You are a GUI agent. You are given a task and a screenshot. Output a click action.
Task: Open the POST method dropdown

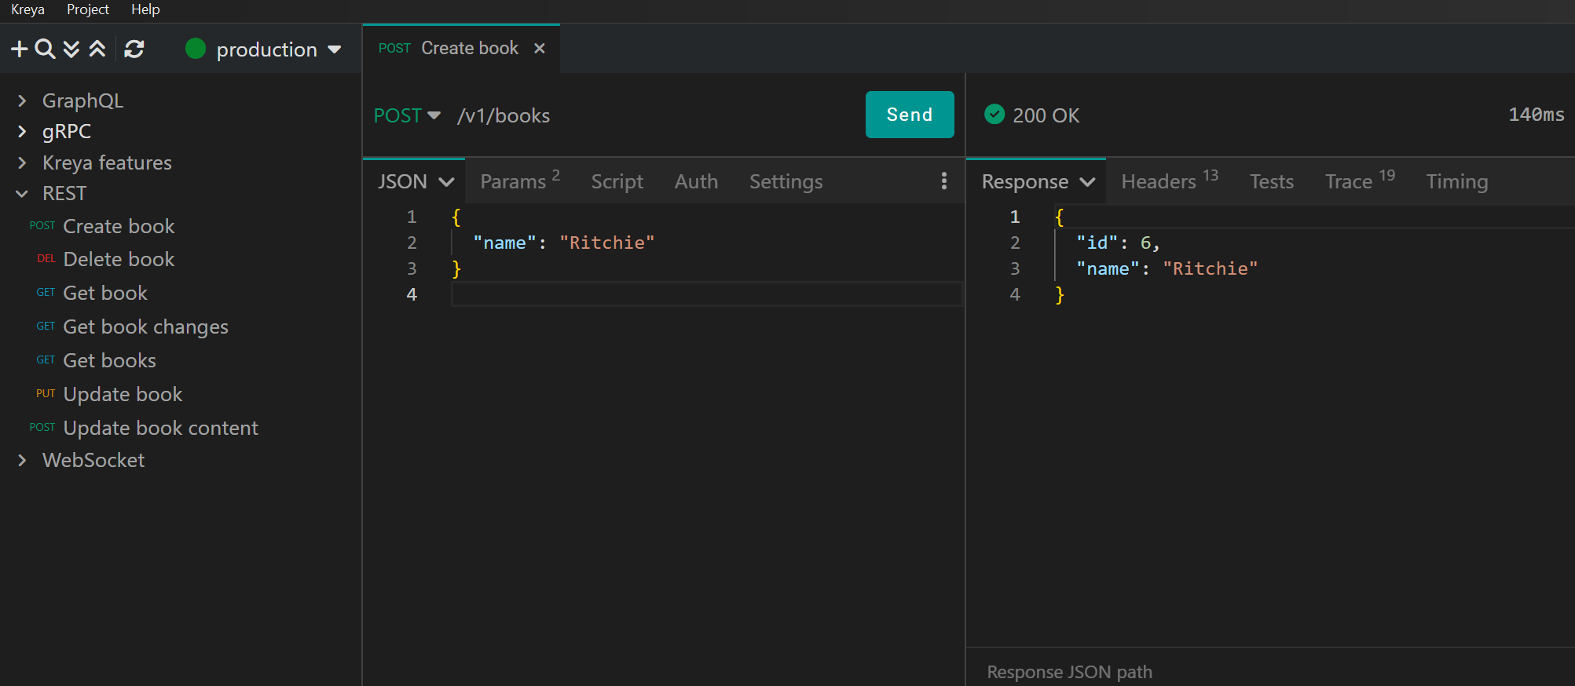point(407,115)
